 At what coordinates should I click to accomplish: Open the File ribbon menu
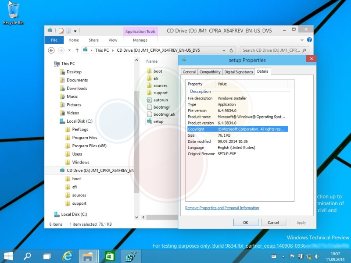[x=54, y=40]
